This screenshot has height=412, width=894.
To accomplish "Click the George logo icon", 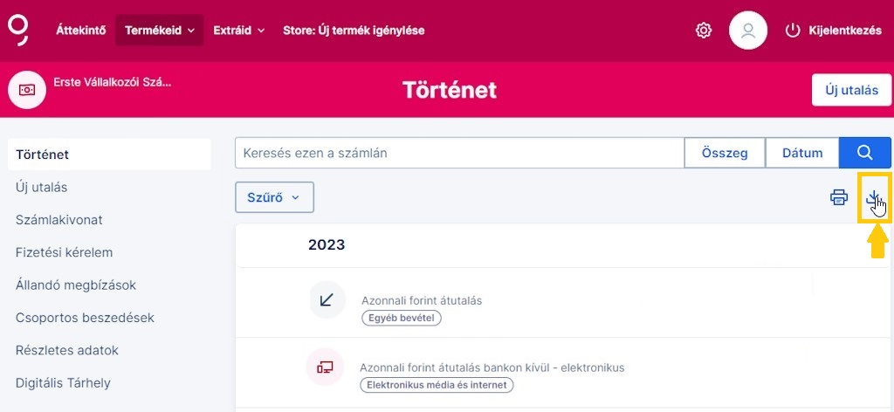I will (x=18, y=30).
